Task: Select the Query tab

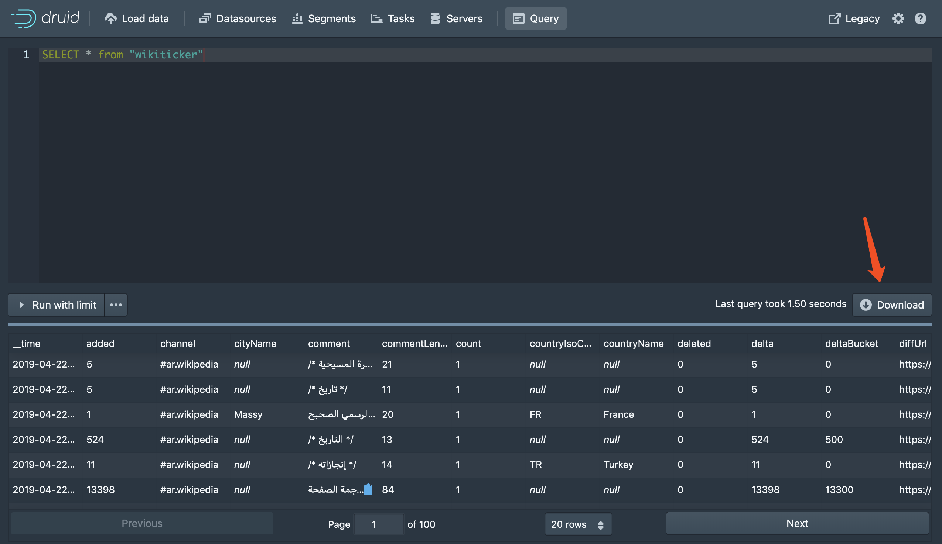Action: click(x=536, y=18)
